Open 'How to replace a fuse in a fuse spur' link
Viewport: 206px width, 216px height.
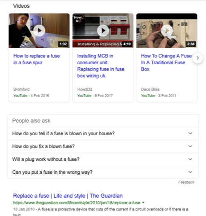click(x=37, y=59)
